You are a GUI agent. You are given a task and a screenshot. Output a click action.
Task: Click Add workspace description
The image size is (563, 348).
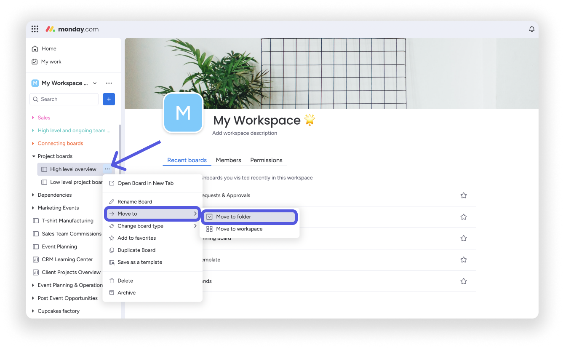(x=245, y=133)
